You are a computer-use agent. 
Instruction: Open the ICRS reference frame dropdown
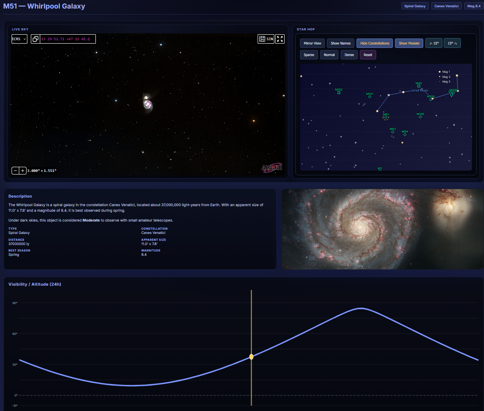(19, 39)
